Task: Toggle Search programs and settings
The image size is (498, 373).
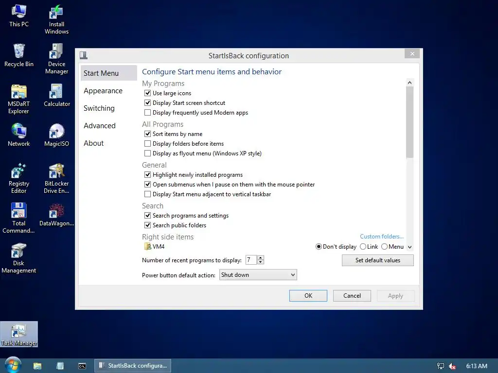Action: click(x=147, y=215)
